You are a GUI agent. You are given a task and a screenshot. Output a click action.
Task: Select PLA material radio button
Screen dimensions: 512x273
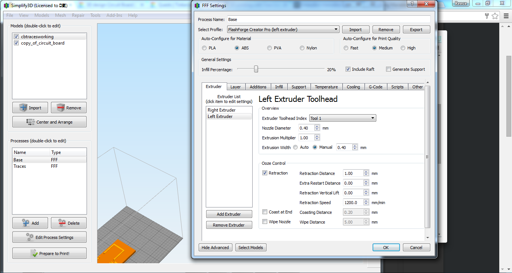click(x=204, y=48)
